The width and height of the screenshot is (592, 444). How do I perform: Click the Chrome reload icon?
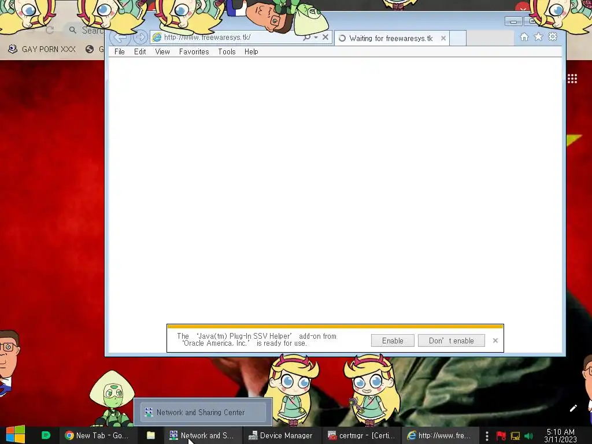pos(50,30)
